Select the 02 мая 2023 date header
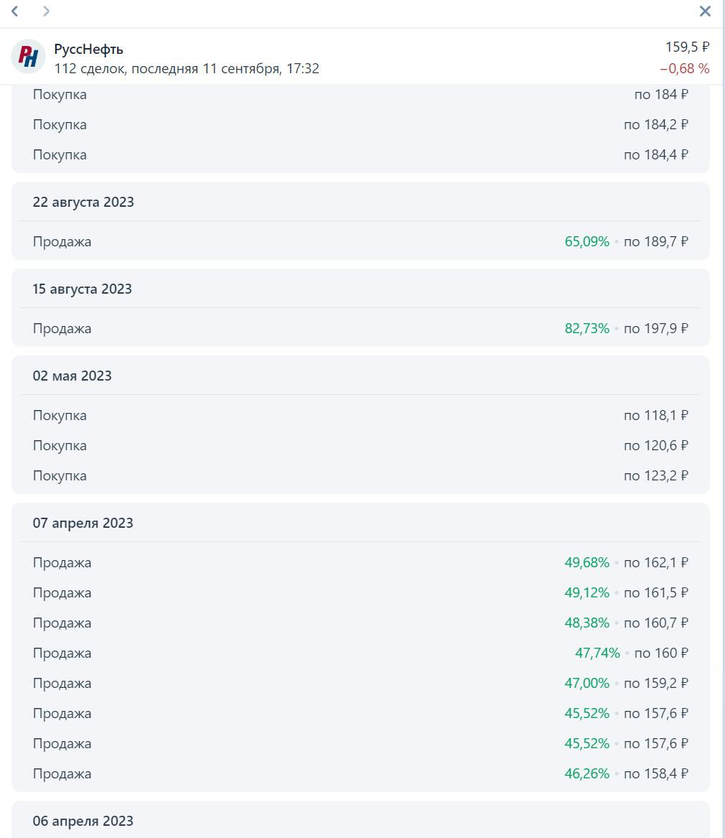 click(x=72, y=376)
